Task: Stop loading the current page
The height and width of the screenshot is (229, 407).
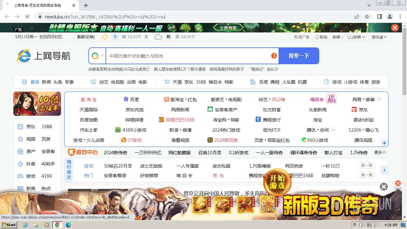Action: pyautogui.click(x=27, y=17)
